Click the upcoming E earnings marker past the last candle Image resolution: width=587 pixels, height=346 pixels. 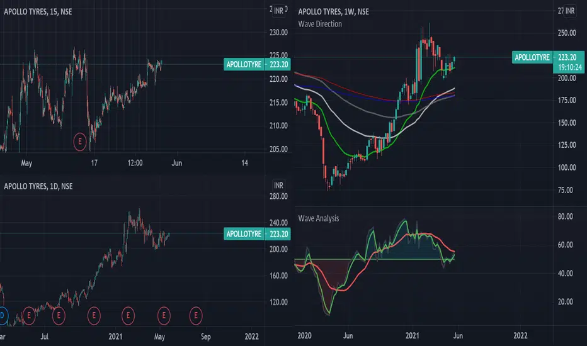click(196, 316)
